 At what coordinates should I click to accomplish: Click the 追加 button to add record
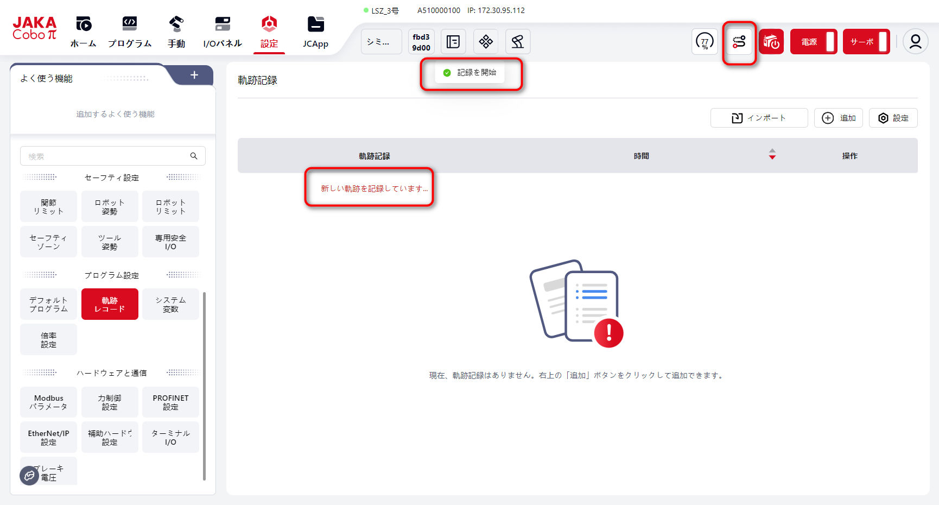tap(838, 118)
